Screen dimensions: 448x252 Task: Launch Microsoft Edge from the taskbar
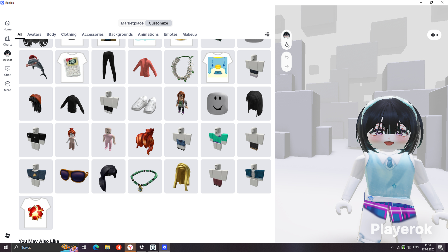(96, 247)
